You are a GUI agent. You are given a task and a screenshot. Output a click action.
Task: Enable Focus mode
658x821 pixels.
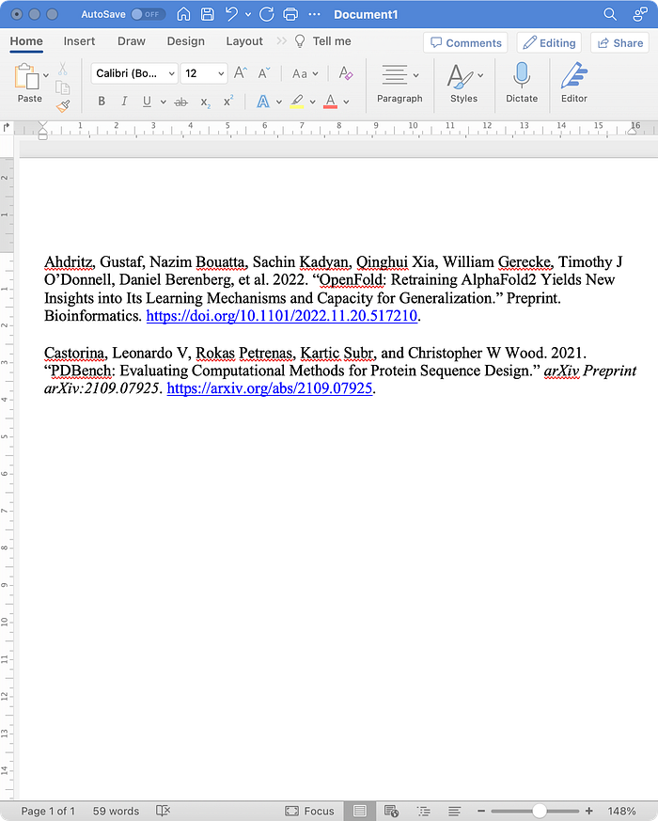coord(309,811)
